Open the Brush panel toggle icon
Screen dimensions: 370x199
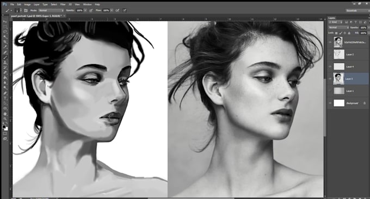[26, 11]
